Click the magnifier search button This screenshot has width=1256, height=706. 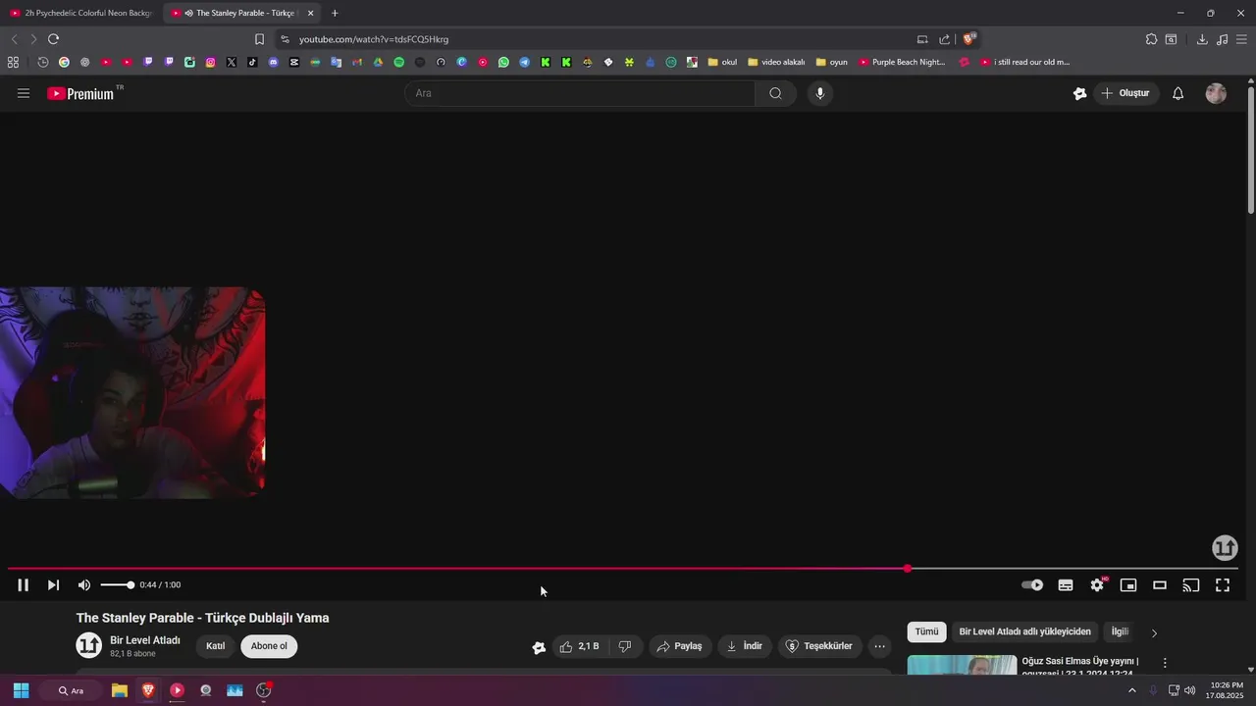[x=775, y=93]
